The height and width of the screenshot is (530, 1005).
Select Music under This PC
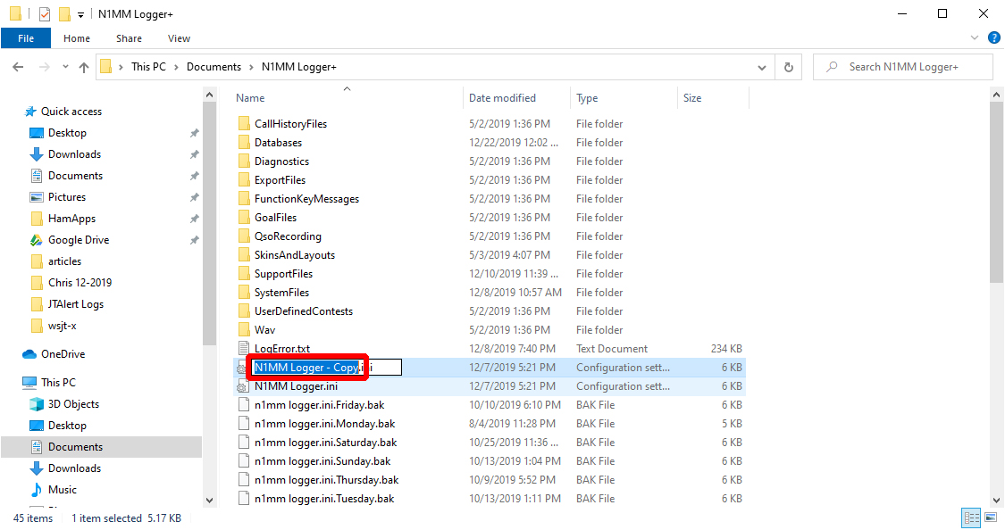pyautogui.click(x=63, y=490)
